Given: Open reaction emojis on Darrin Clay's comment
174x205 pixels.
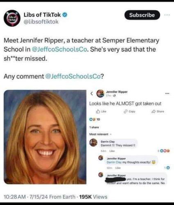Looking at the screenshot, I should click(165, 151).
